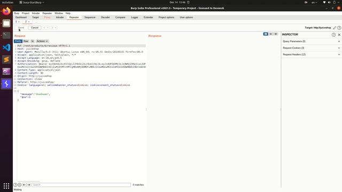
Task: Open Firefox from the Ubuntu dock
Action: (x=6, y=11)
